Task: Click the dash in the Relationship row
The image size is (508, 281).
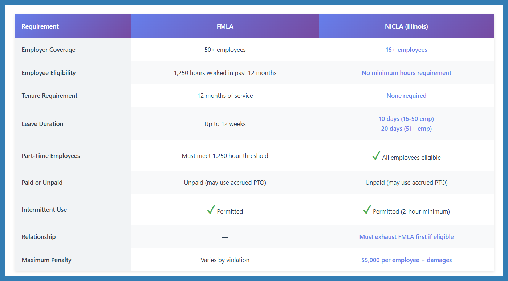Action: (x=225, y=237)
